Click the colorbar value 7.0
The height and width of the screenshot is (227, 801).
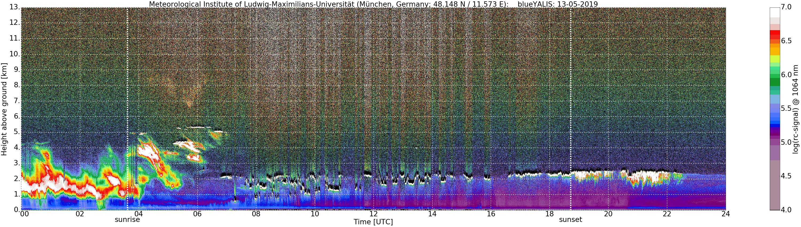(786, 7)
